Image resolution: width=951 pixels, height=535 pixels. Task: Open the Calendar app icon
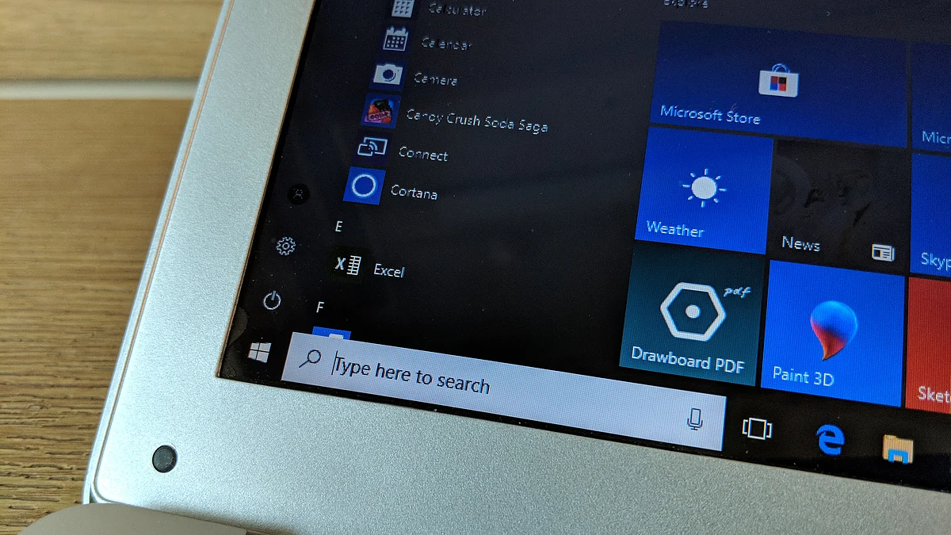395,40
